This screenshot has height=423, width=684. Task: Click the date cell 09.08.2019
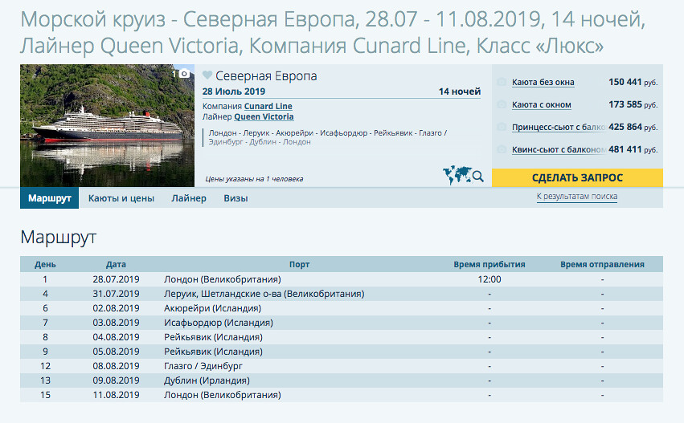[x=116, y=380]
